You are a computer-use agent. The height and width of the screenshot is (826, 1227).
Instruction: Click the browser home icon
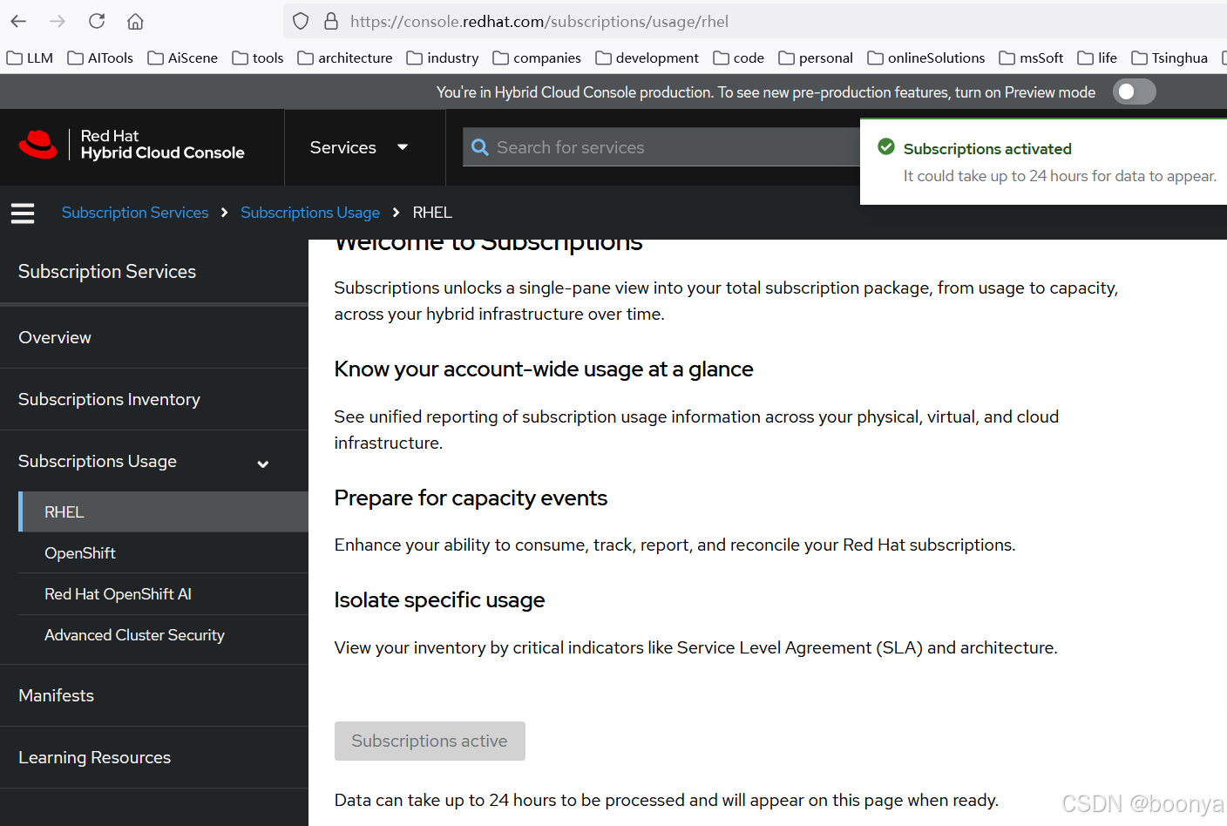point(135,21)
